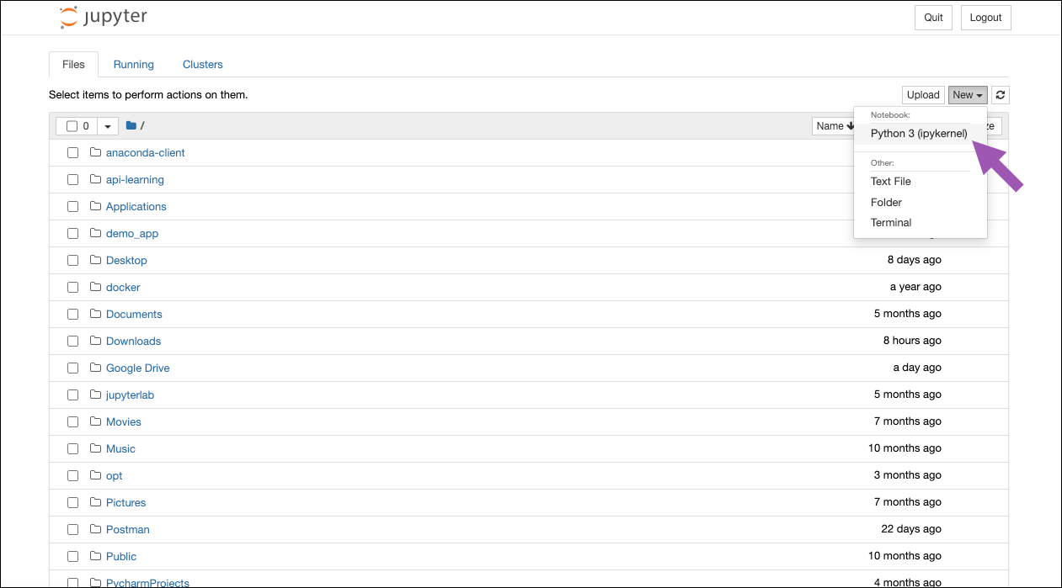Image resolution: width=1062 pixels, height=588 pixels.
Task: Click the Jupyter logo icon
Action: tap(68, 17)
